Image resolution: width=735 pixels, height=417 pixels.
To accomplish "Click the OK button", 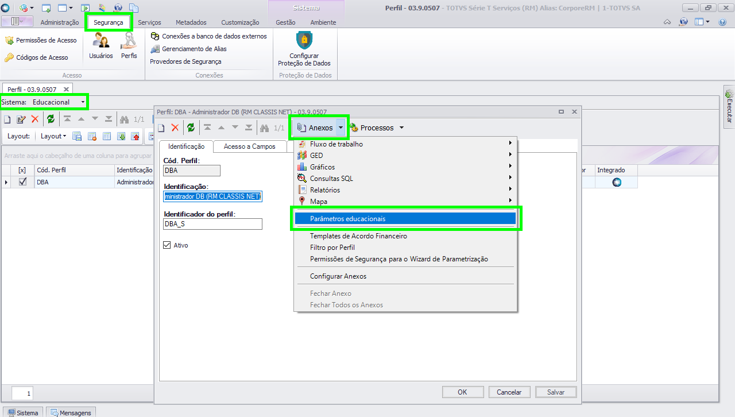I will [462, 392].
